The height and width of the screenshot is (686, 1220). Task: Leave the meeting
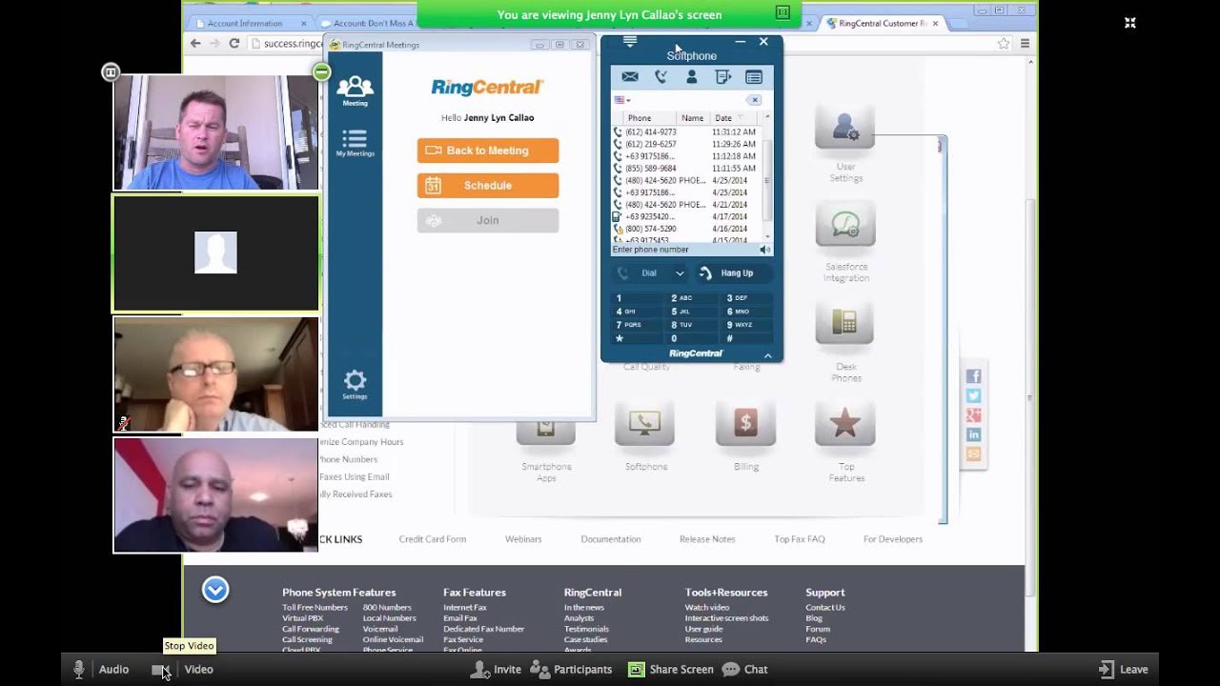(x=1123, y=670)
